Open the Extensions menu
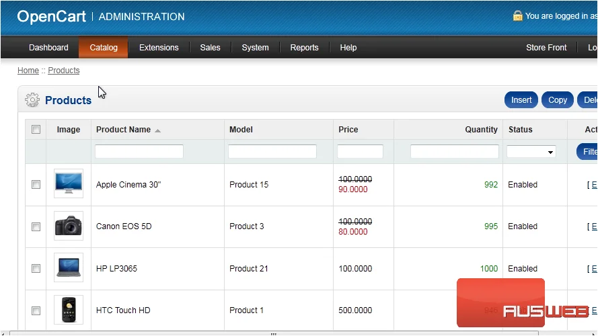This screenshot has width=598, height=336. pos(159,48)
